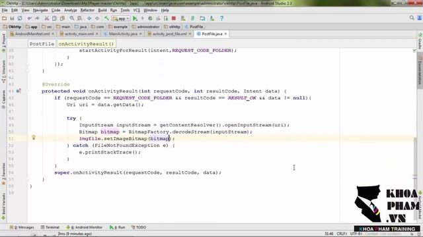Navigate Back with the left arrow icon
The image size is (423, 237).
click(x=89, y=18)
